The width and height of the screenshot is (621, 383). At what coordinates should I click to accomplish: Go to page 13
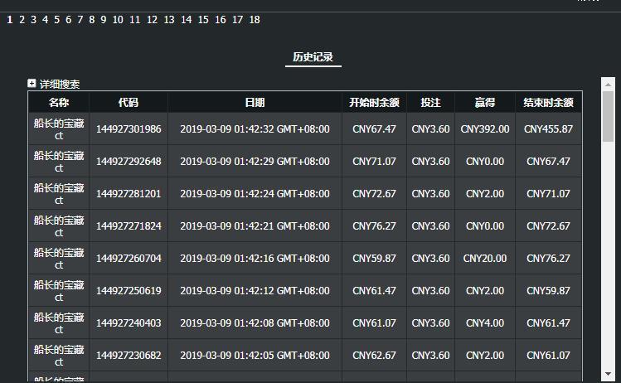click(x=169, y=20)
